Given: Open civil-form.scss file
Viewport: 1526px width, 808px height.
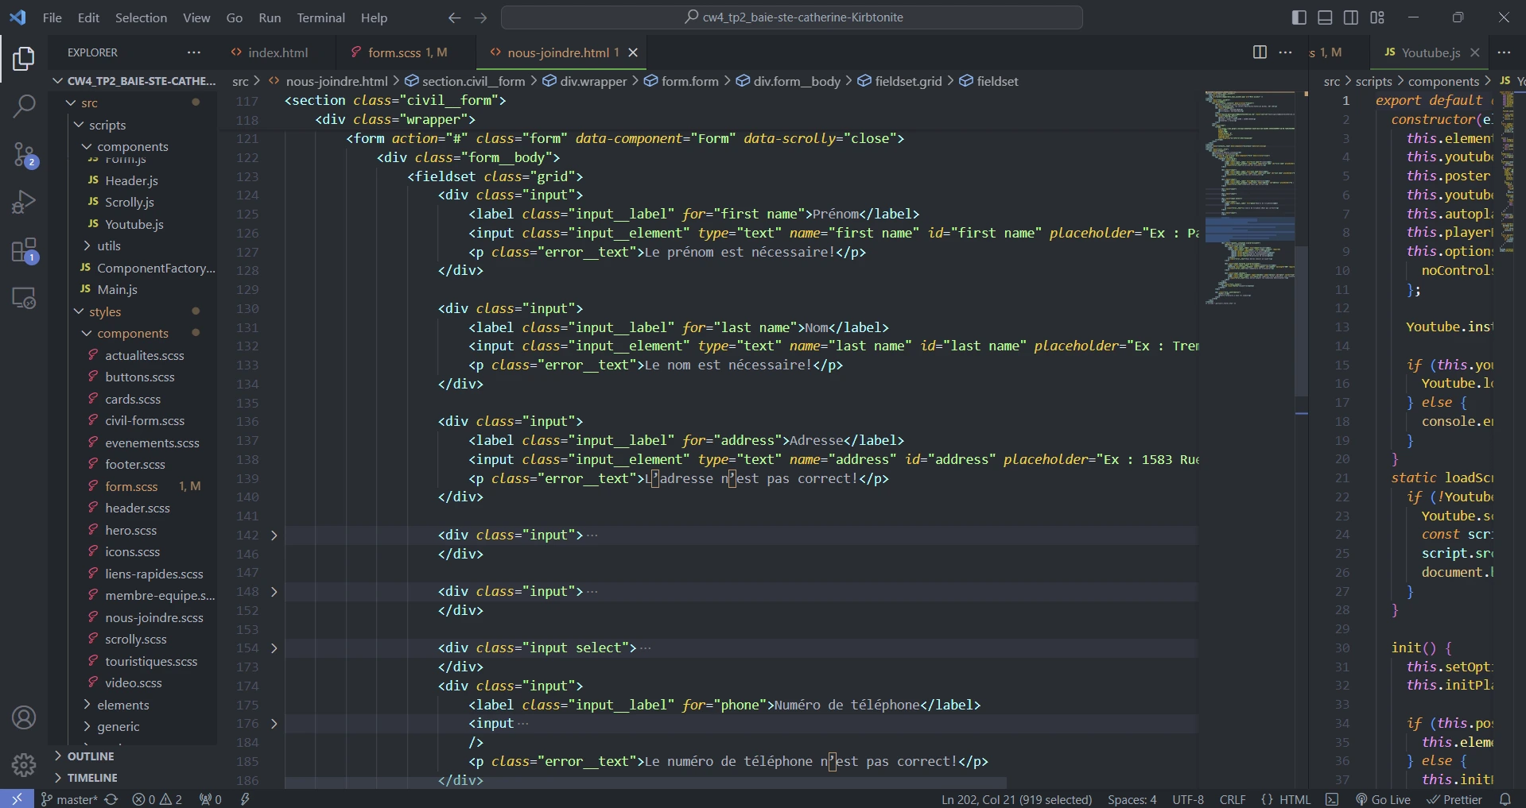Looking at the screenshot, I should 144,421.
